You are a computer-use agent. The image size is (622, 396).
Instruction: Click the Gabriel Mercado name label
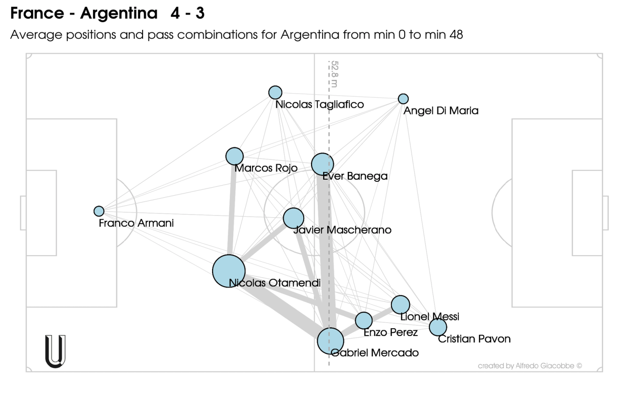[374, 353]
